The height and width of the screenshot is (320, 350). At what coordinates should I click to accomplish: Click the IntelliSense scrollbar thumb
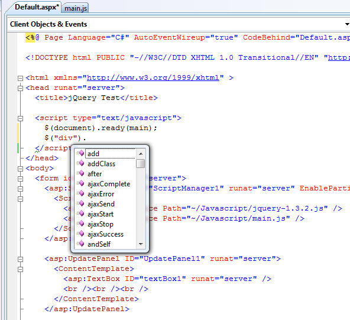point(140,163)
